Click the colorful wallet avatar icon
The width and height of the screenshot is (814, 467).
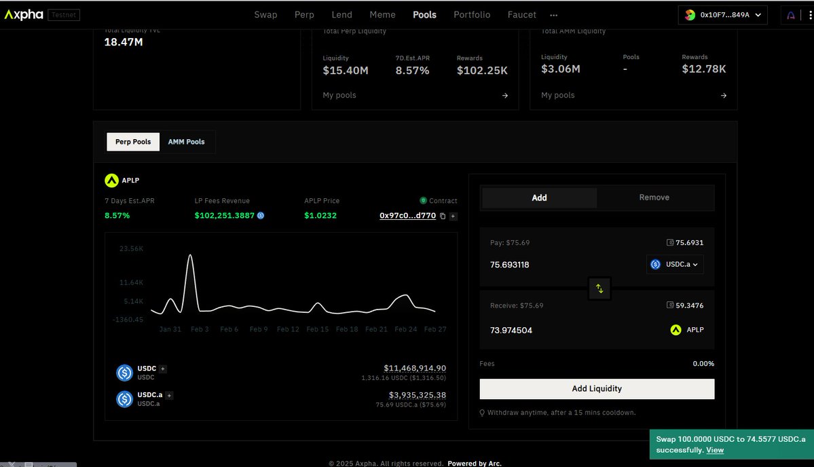pyautogui.click(x=690, y=15)
